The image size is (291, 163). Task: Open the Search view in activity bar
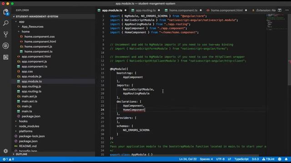[6, 23]
